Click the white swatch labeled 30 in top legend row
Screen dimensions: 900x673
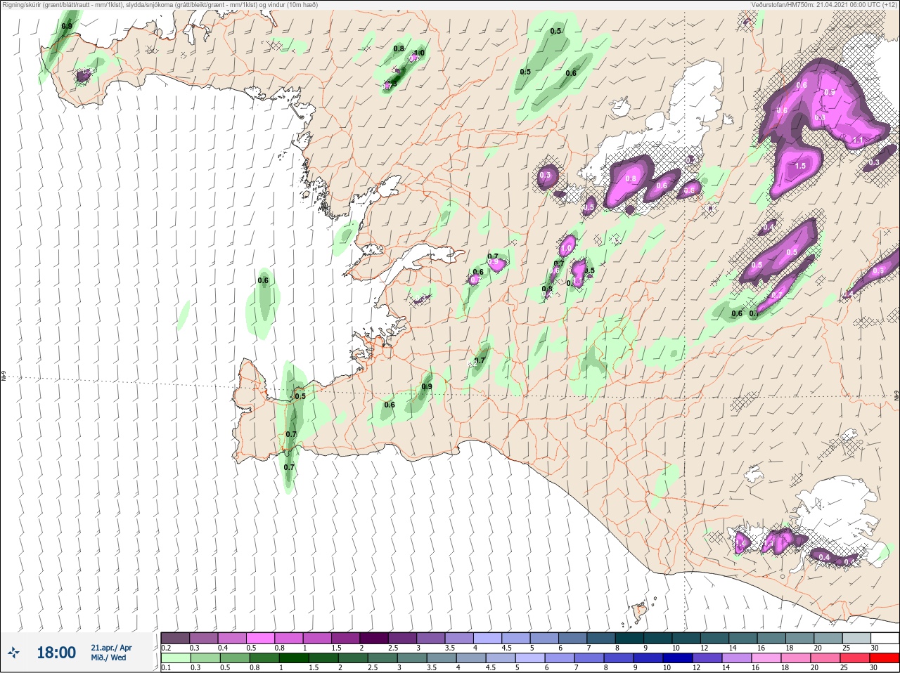(885, 638)
